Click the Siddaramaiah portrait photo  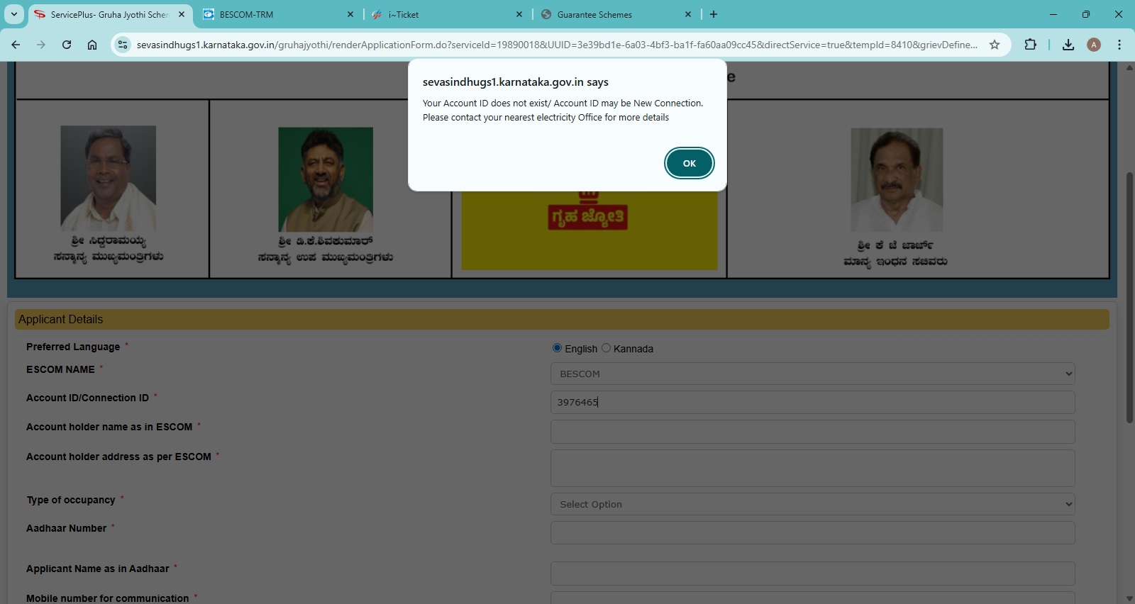[x=108, y=178]
